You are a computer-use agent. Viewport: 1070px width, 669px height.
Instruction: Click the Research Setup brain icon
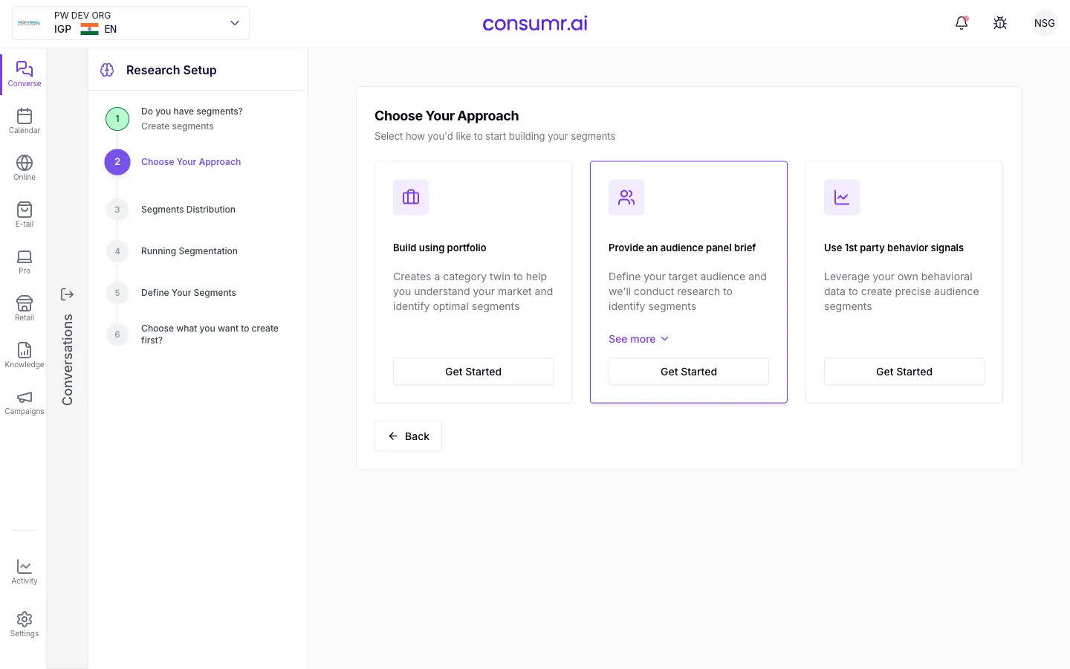coord(107,70)
